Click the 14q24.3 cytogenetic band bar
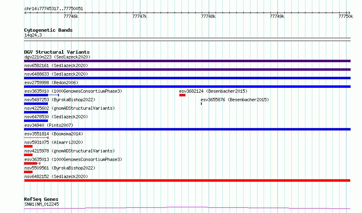The height and width of the screenshot is (213, 362). click(187, 39)
